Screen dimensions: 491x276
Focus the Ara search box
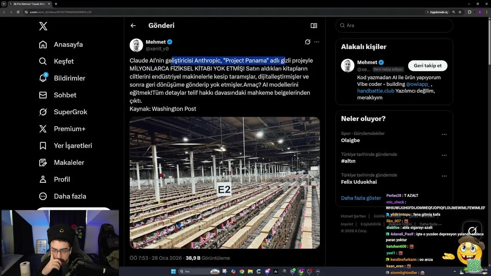click(x=394, y=25)
